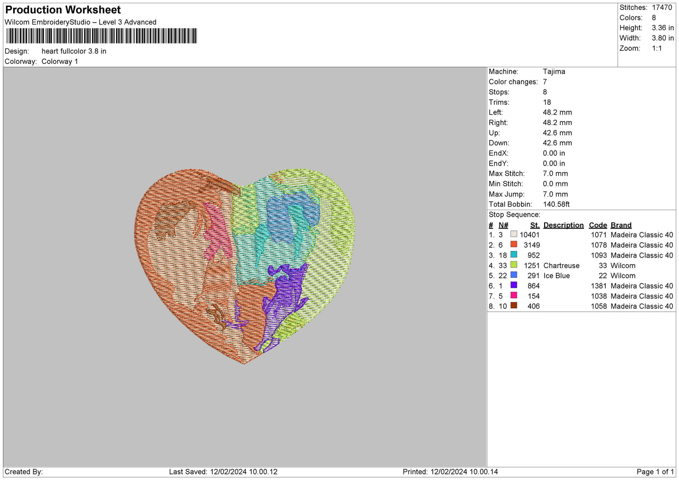
Task: Click the Min Stitch value 0.0 mm
Action: (555, 184)
